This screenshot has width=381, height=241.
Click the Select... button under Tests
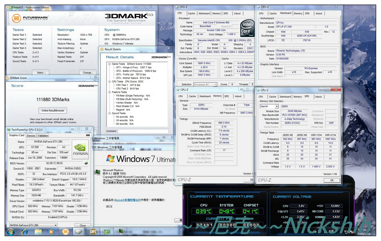[x=41, y=73]
